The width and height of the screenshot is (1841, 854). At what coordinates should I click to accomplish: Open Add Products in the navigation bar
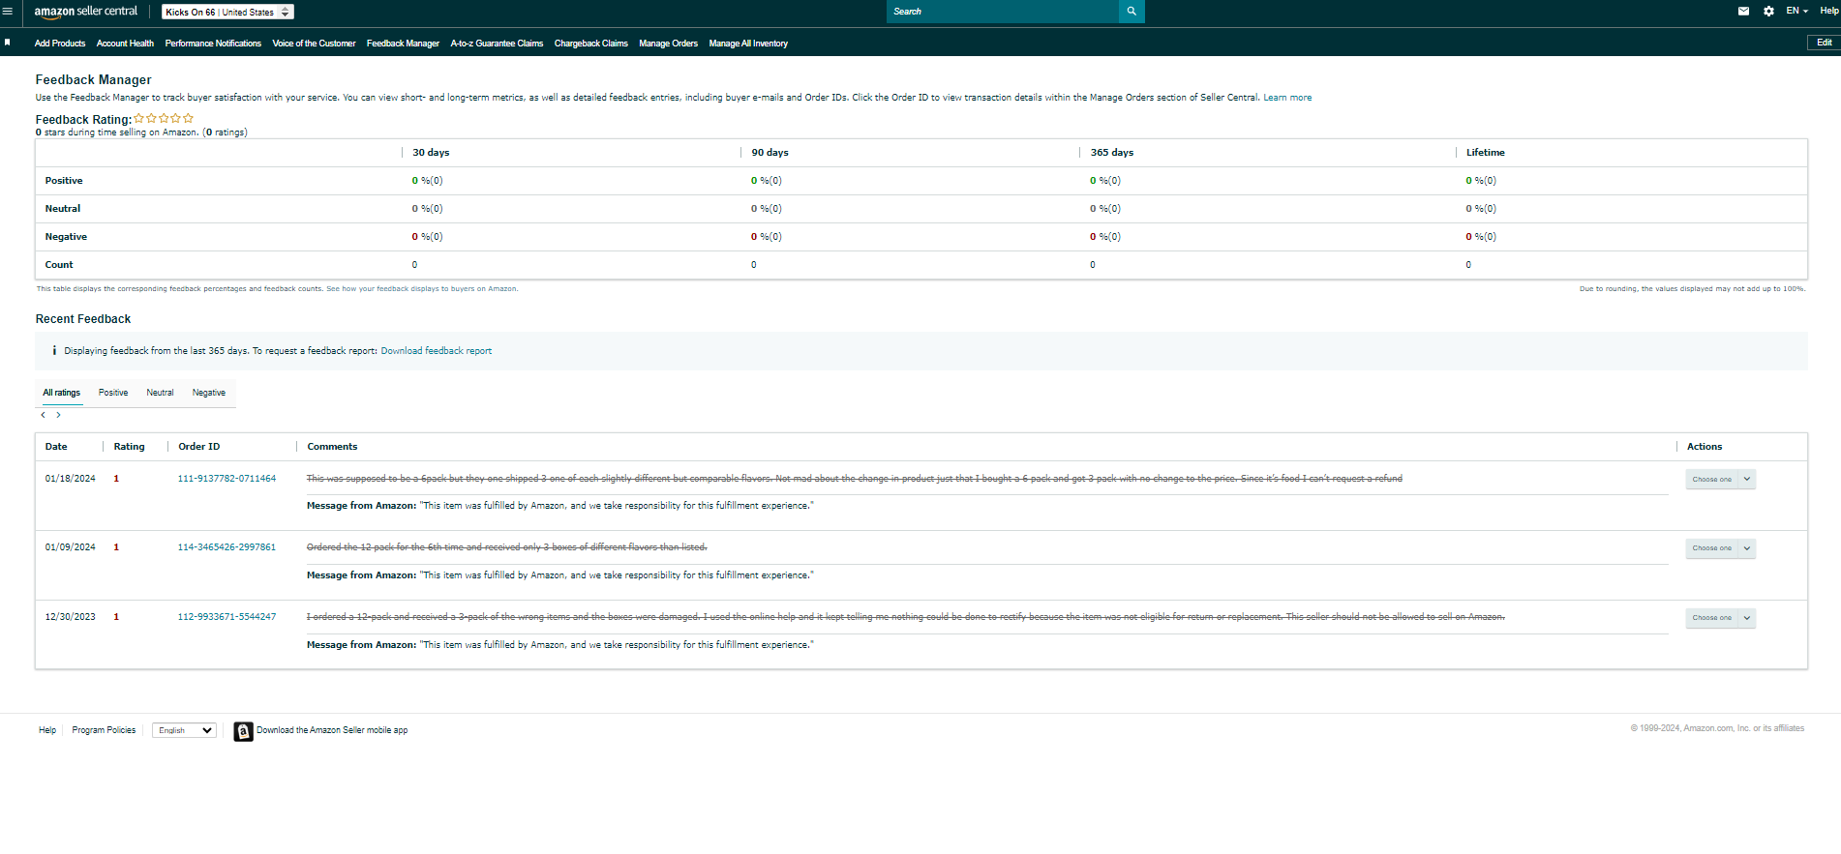60,44
